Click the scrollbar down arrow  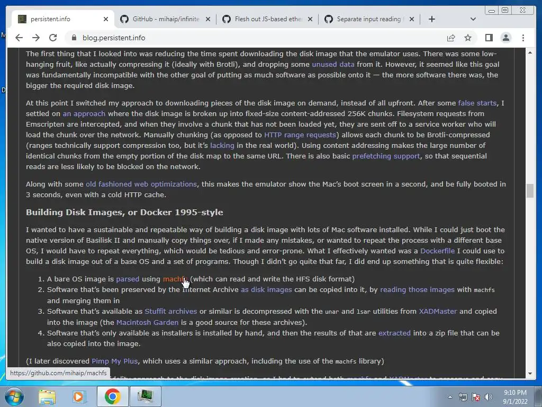tap(530, 374)
